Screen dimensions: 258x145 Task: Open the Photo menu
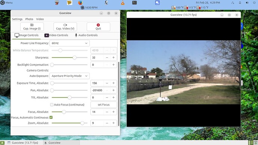pyautogui.click(x=29, y=19)
